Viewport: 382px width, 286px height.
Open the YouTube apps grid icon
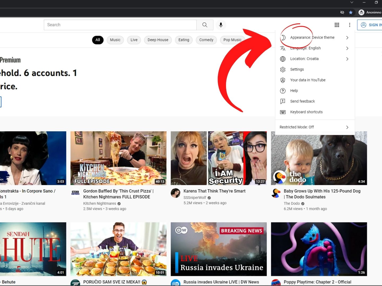(x=337, y=25)
